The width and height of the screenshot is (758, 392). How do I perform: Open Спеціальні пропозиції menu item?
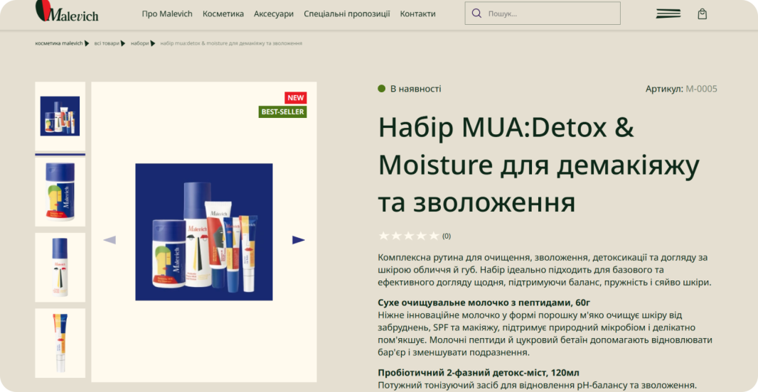[x=346, y=14]
